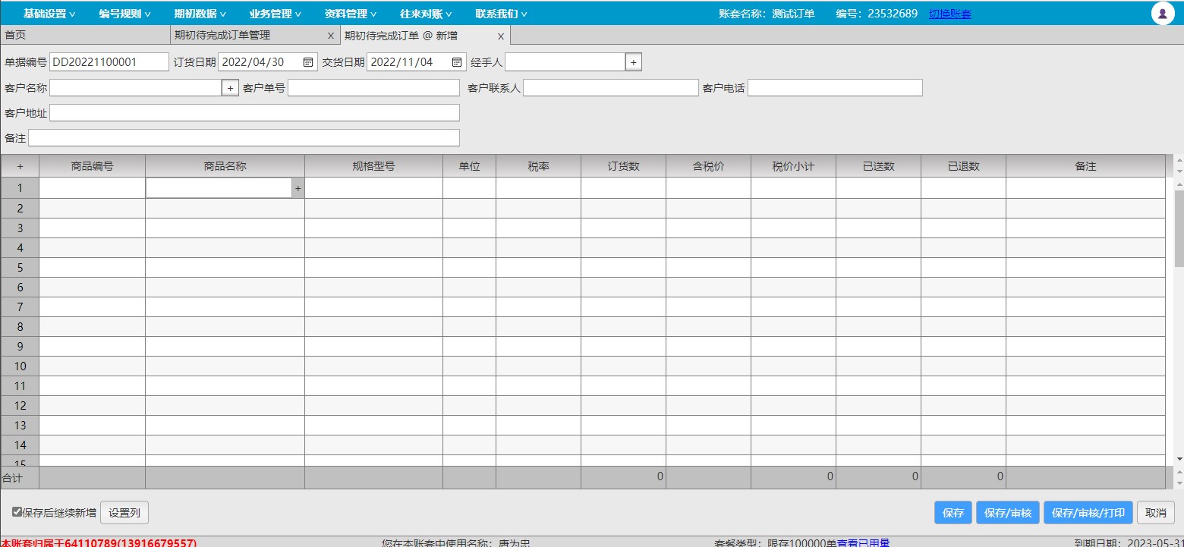Click 保存/审核 button
This screenshot has height=547, width=1184.
click(1008, 513)
